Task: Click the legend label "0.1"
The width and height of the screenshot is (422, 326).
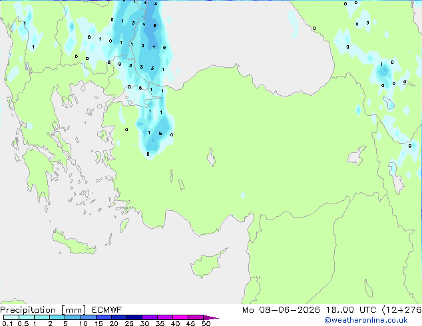Action: point(7,323)
